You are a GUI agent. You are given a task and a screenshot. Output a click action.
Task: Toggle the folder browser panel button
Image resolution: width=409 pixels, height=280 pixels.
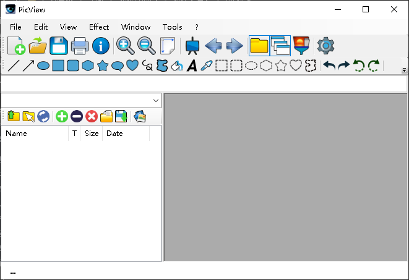coord(259,46)
